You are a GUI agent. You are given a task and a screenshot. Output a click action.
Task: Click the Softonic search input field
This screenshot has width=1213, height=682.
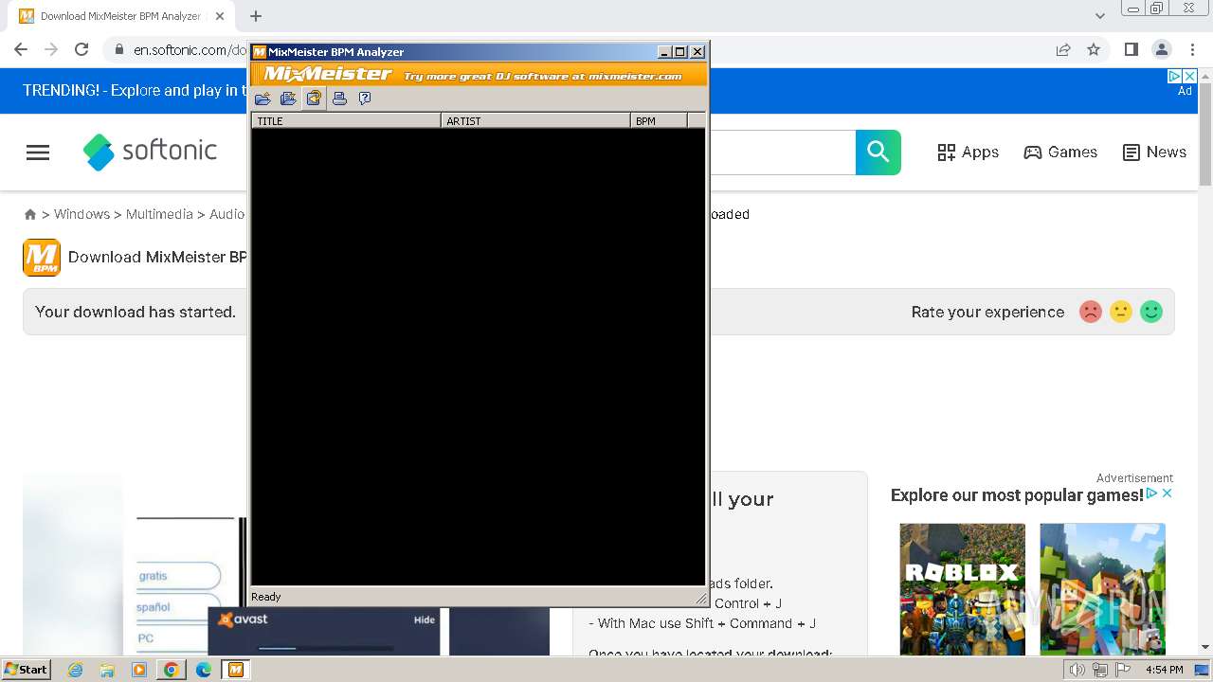coord(782,153)
